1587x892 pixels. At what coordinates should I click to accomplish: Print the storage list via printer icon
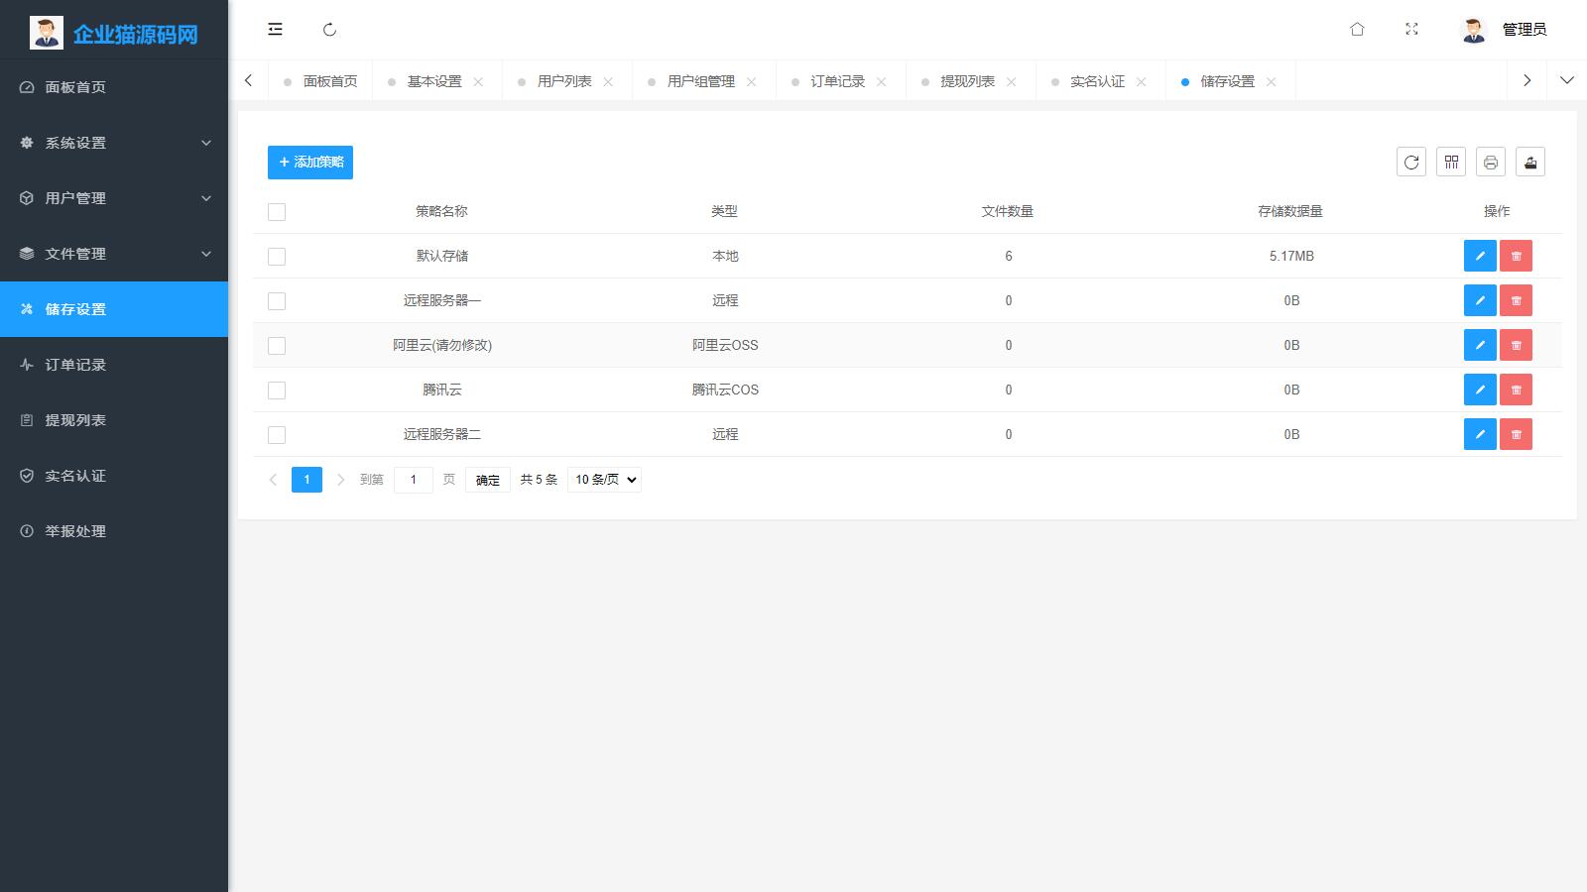tap(1491, 162)
